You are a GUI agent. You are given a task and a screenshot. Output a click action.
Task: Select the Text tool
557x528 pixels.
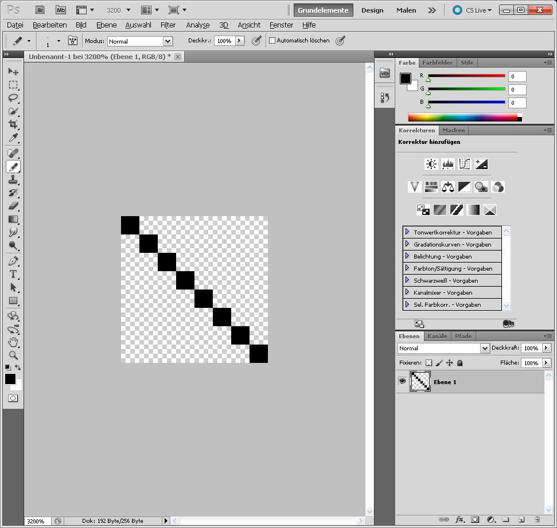click(x=13, y=274)
